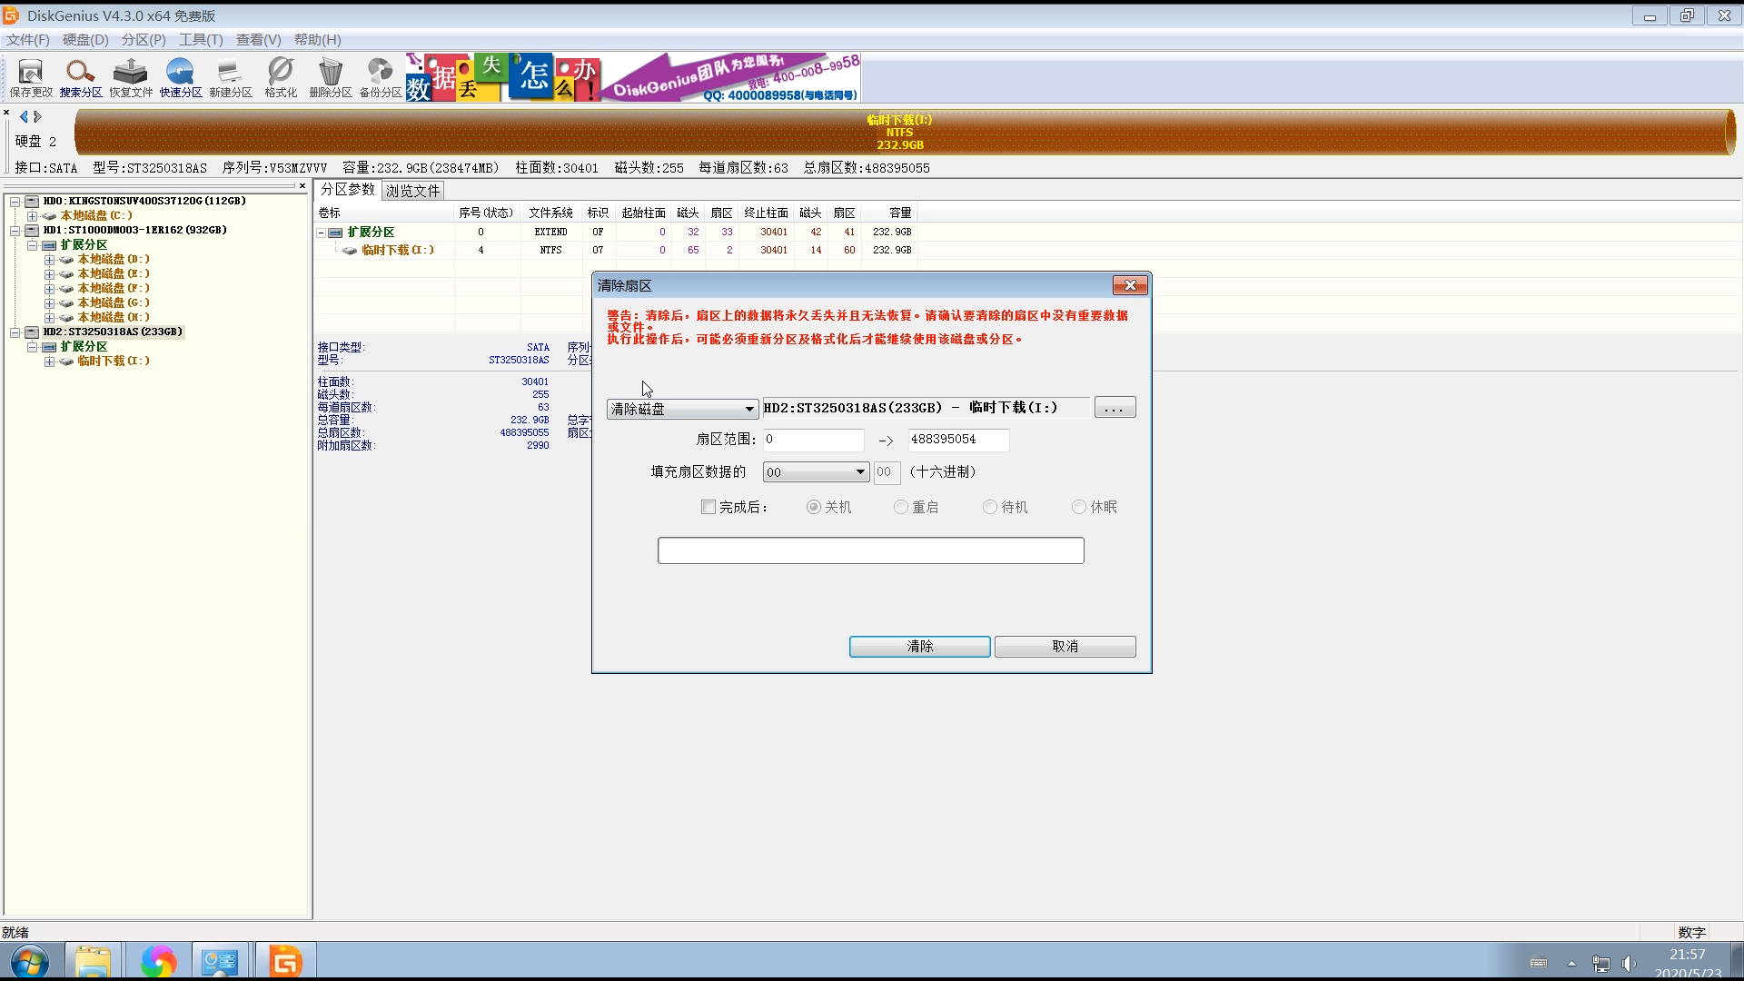Click the 恢复文件 (Recover Files) toolbar icon
The image size is (1744, 981).
131,77
